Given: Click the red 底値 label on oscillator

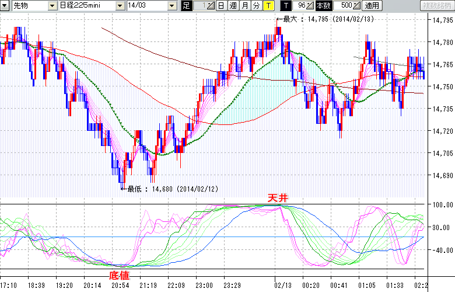Looking at the screenshot, I should [x=120, y=274].
